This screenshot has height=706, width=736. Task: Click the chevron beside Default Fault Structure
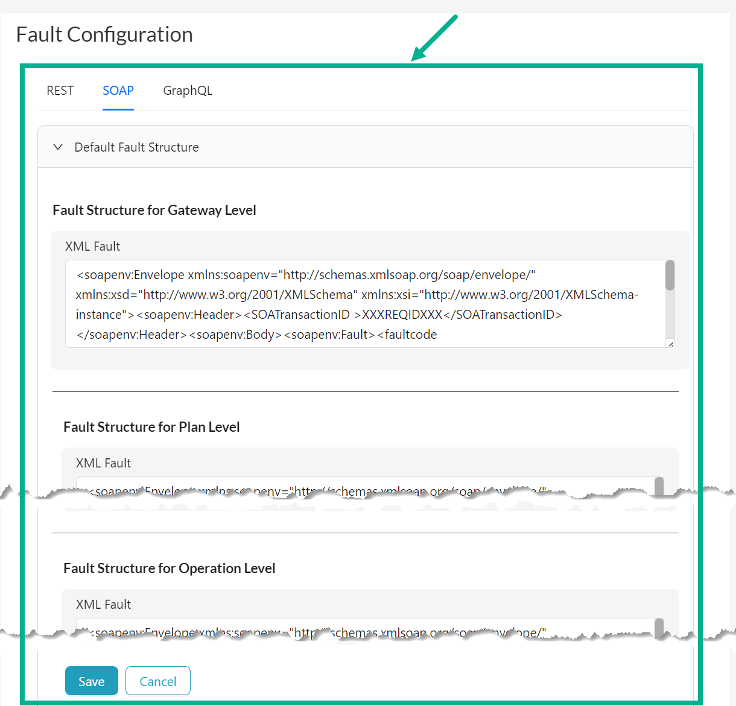(x=58, y=147)
